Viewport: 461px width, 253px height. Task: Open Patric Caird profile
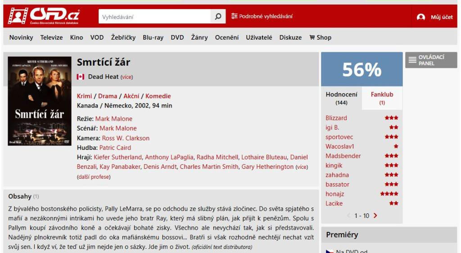pos(115,148)
